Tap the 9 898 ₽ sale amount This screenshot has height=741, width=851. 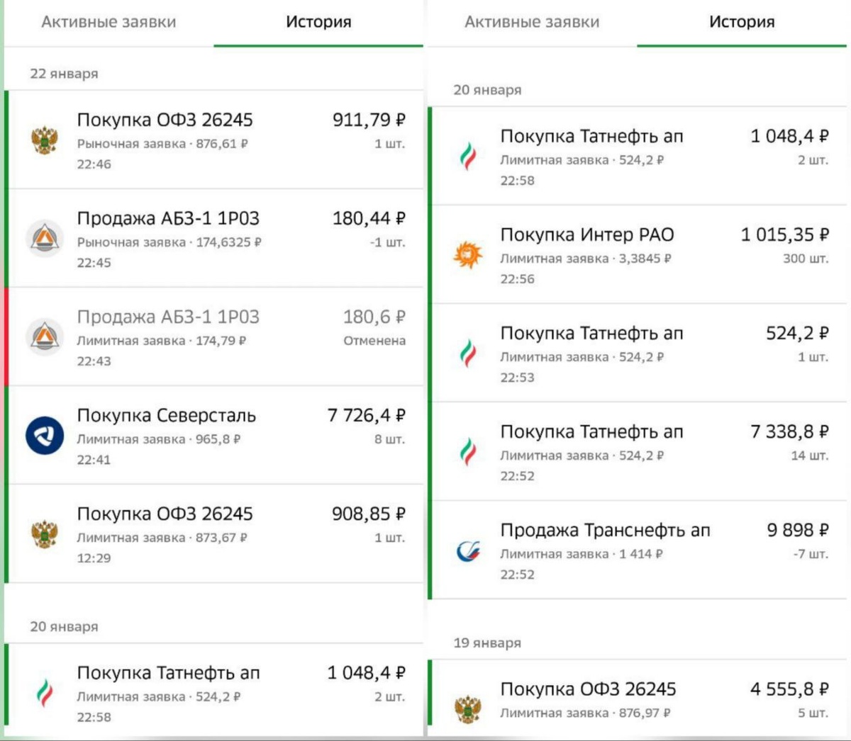click(797, 530)
